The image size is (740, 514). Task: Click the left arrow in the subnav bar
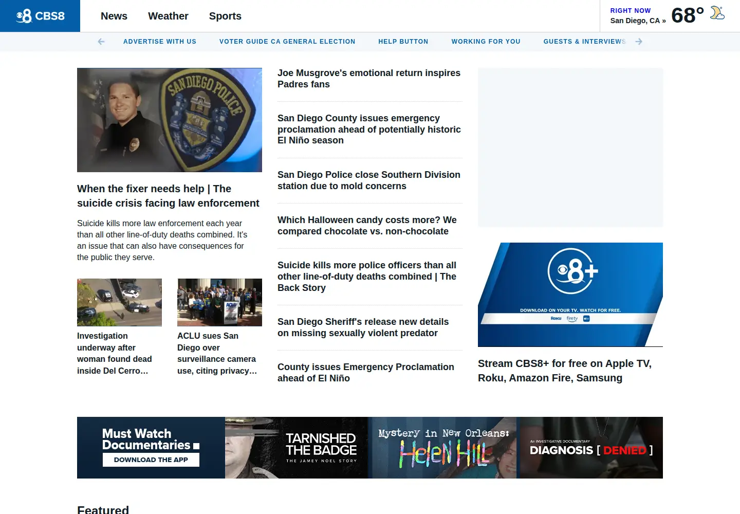pos(101,42)
